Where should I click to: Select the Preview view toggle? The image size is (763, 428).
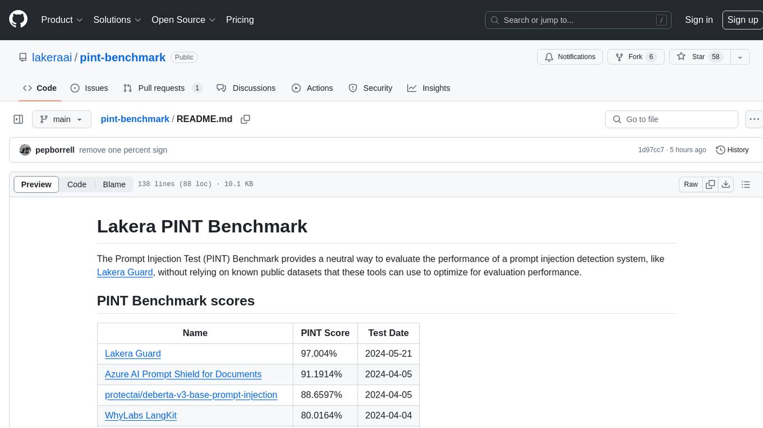[36, 184]
